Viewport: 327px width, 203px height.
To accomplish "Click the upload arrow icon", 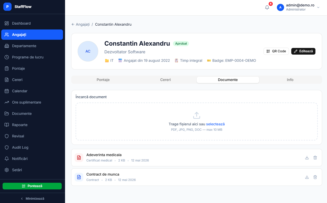I will pos(197,115).
